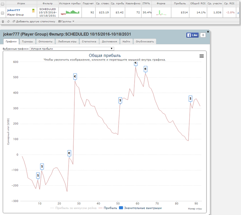Click the blue Значительные выигрыши swatch
Viewport: 241px width, 215px height.
pyautogui.click(x=121, y=208)
